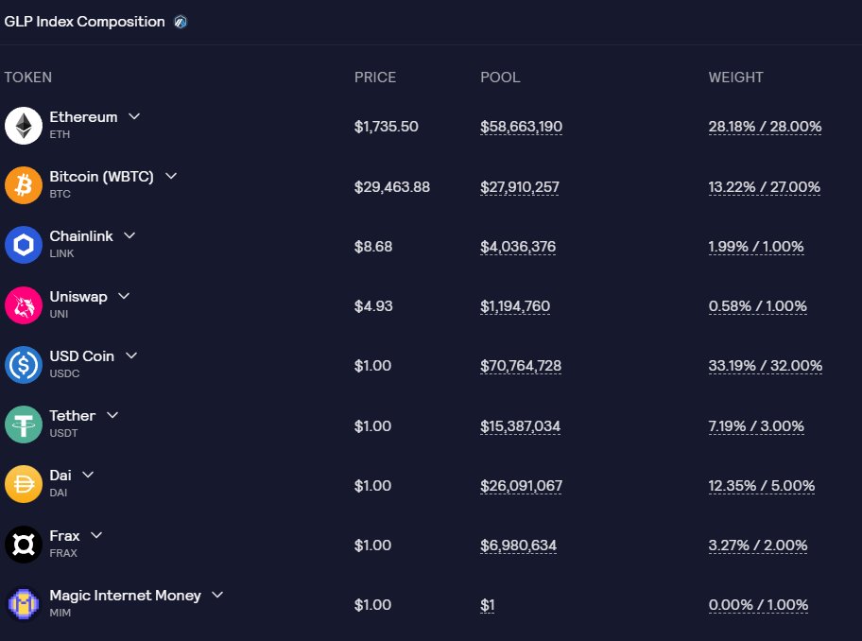Click the Ethereum price $1,735.50
This screenshot has height=641, width=862.
[x=386, y=127]
